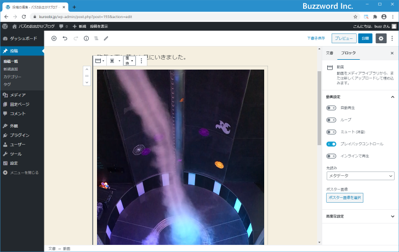Image resolution: width=399 pixels, height=252 pixels.
Task: Click the プレビュー button
Action: (x=344, y=38)
